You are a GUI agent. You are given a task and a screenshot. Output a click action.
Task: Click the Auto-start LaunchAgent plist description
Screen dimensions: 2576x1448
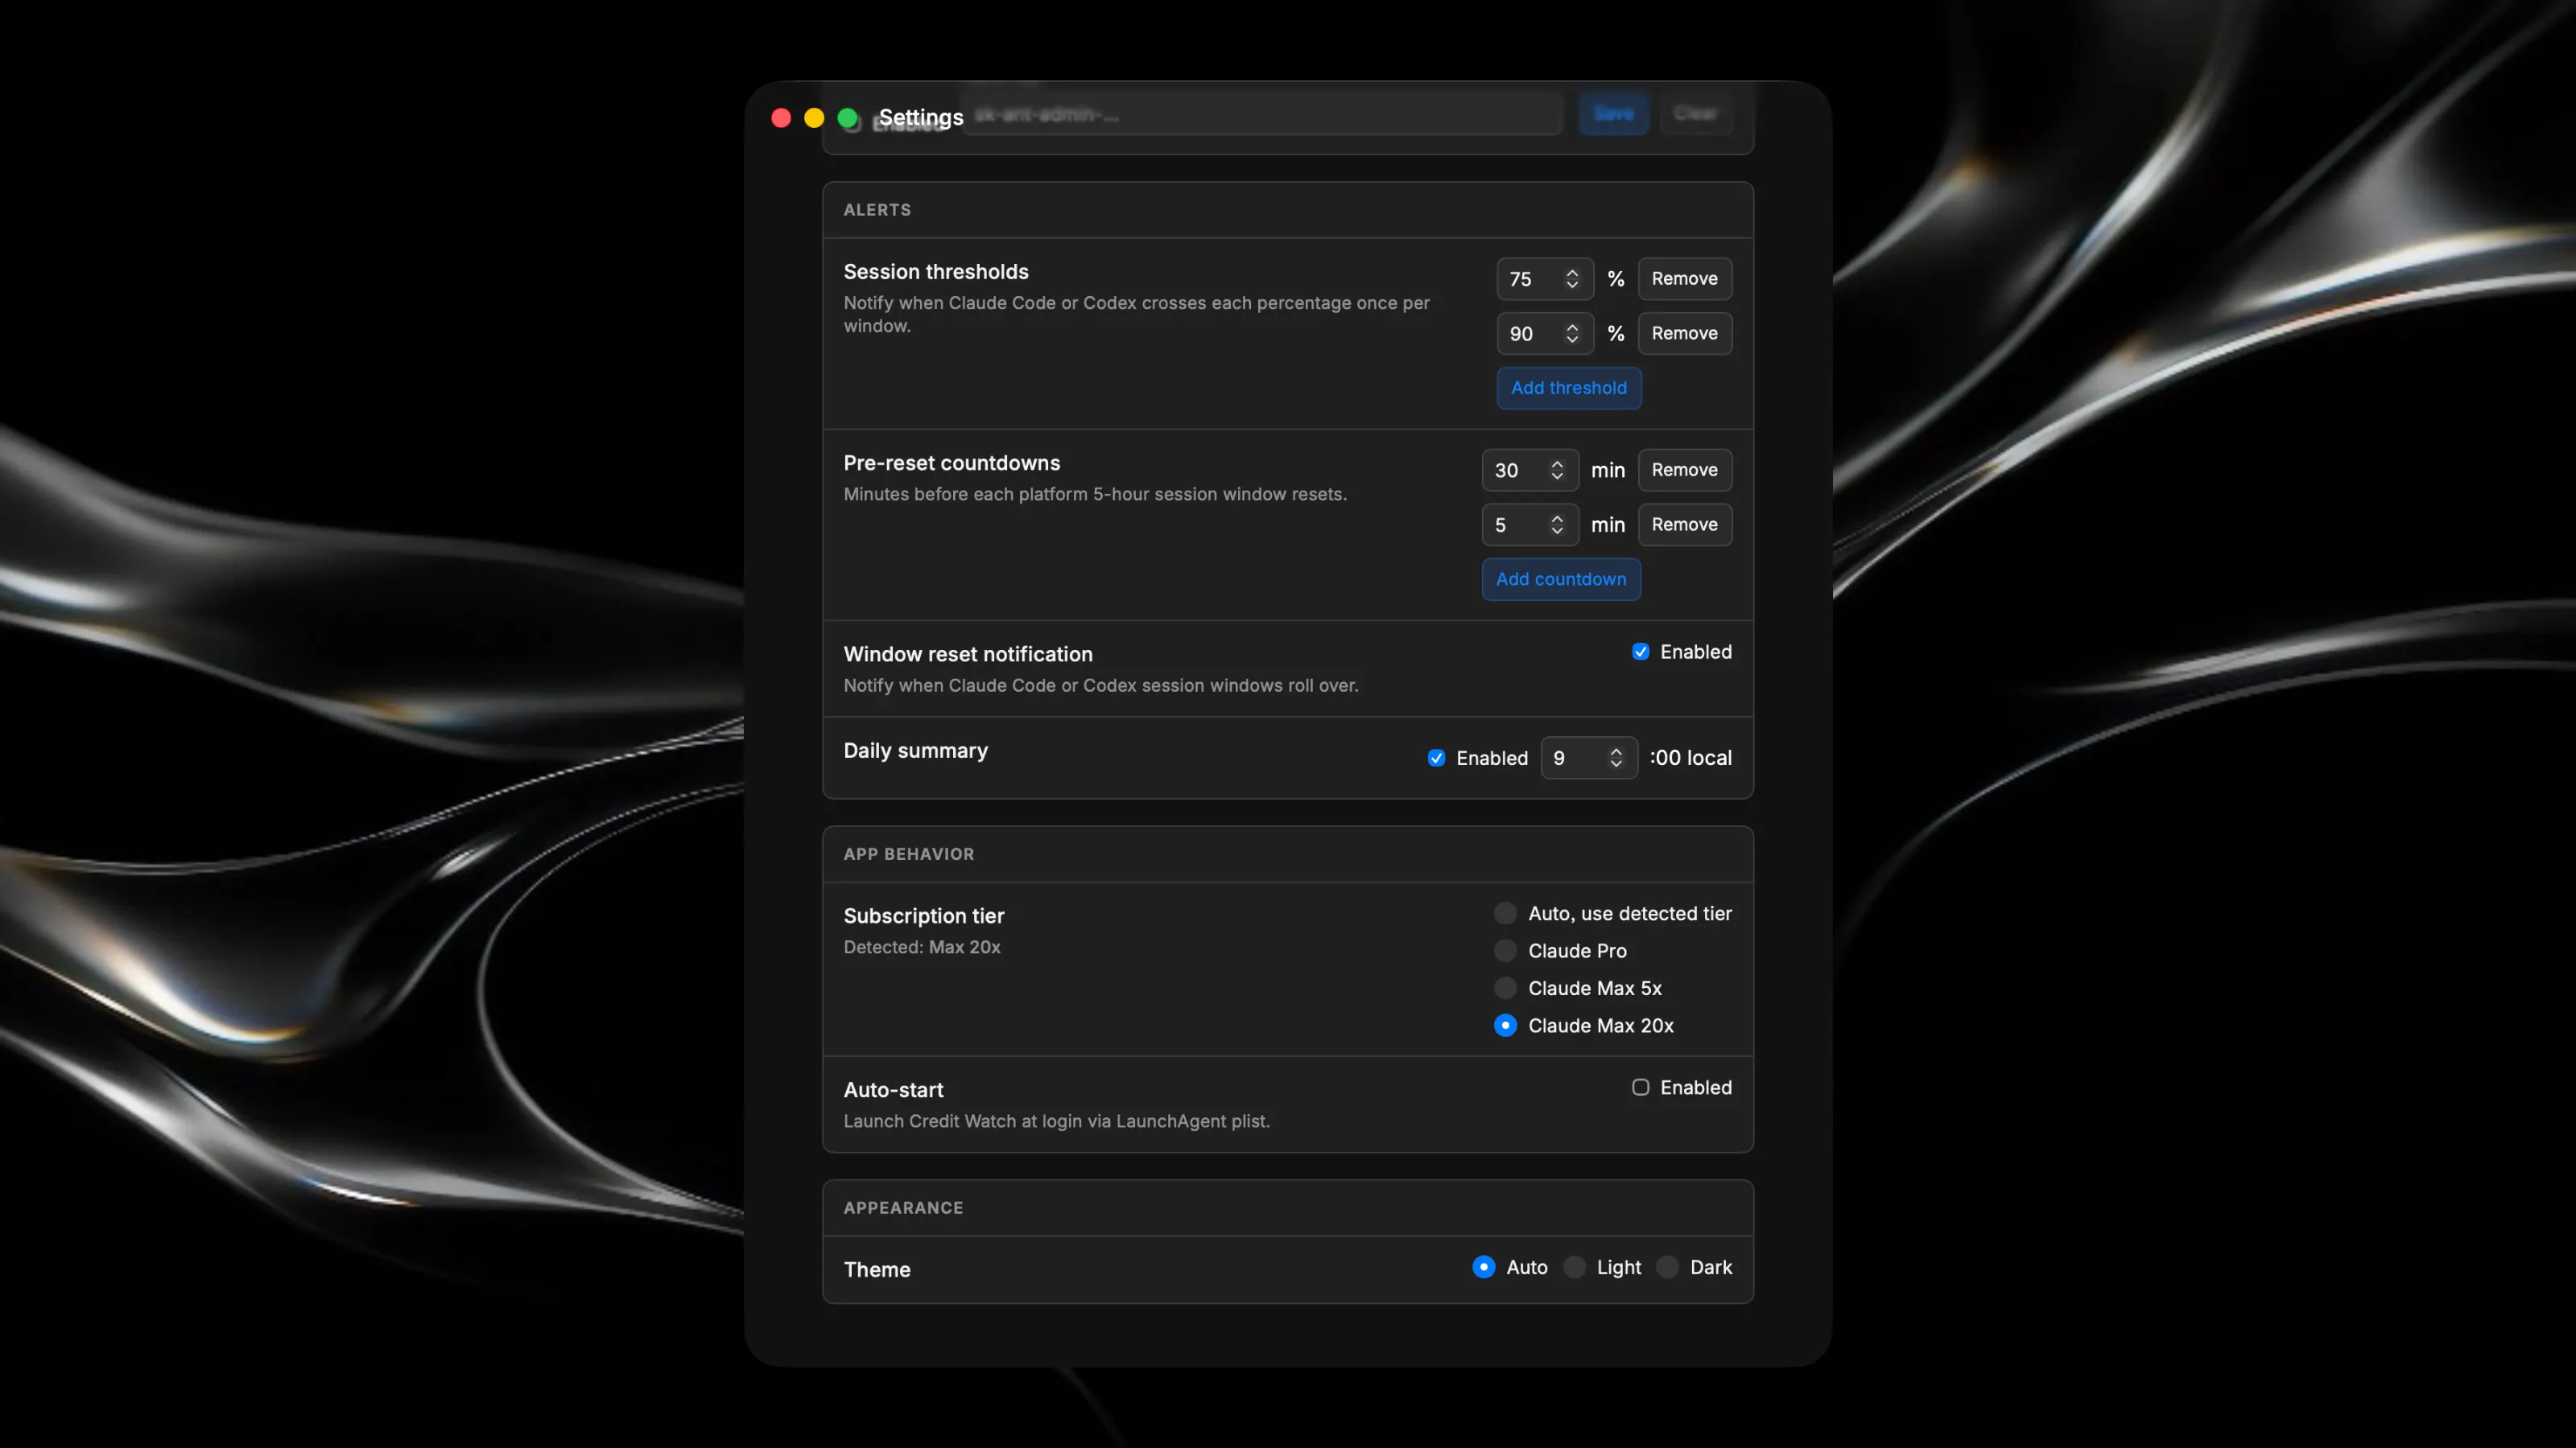click(x=1056, y=1121)
